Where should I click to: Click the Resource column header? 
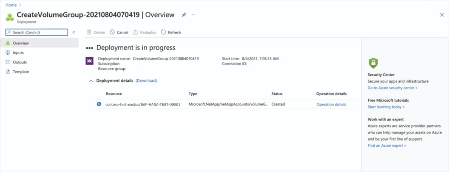pos(114,94)
